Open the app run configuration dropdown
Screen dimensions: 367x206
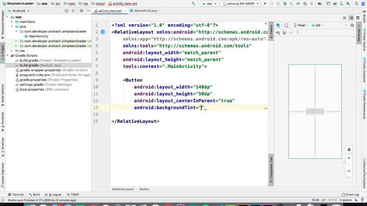pos(209,3)
